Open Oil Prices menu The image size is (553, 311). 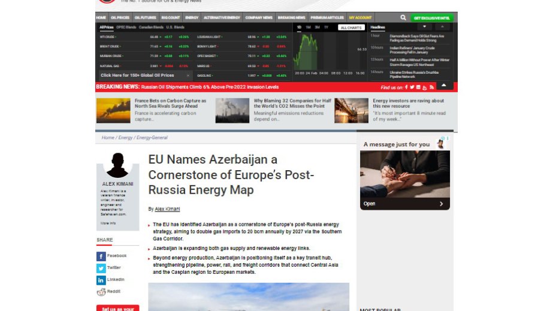coord(120,17)
